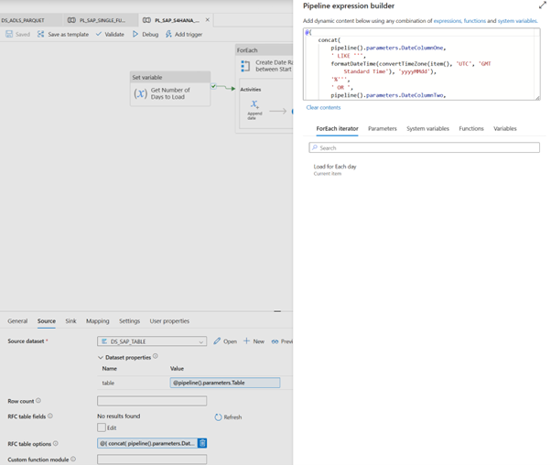The image size is (551, 465).
Task: Open Sink tab
Action: 70,321
